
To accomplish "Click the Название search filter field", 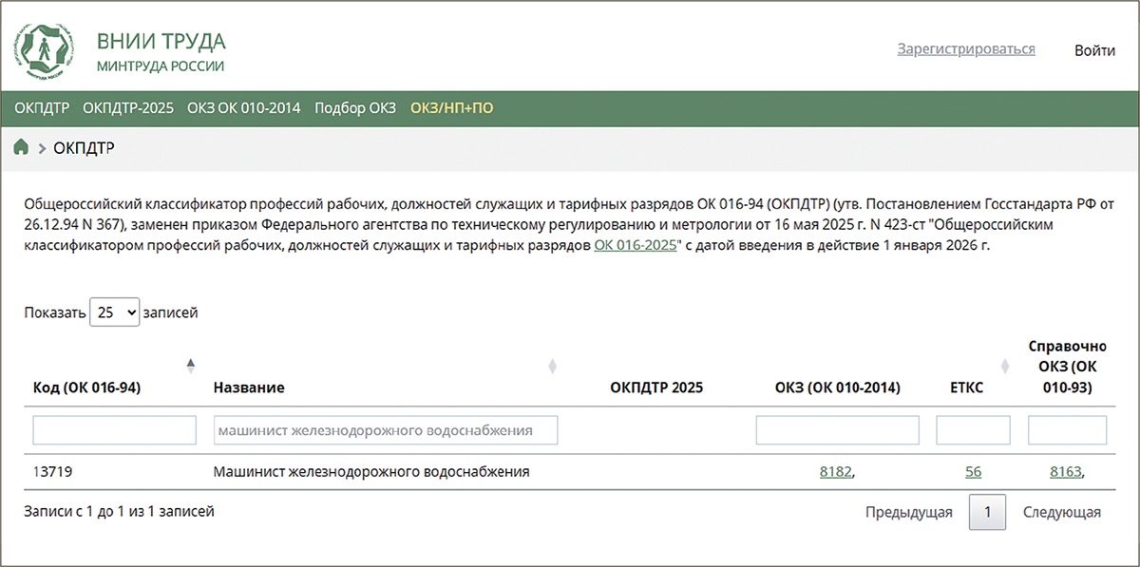I will click(x=385, y=430).
